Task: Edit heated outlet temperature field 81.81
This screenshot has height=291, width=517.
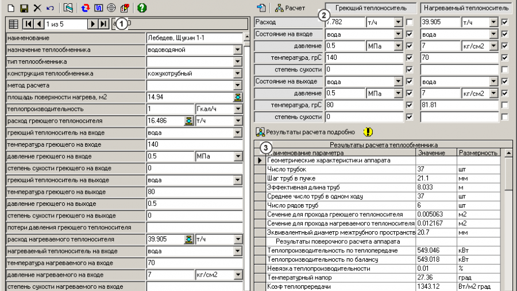Action: (x=460, y=105)
